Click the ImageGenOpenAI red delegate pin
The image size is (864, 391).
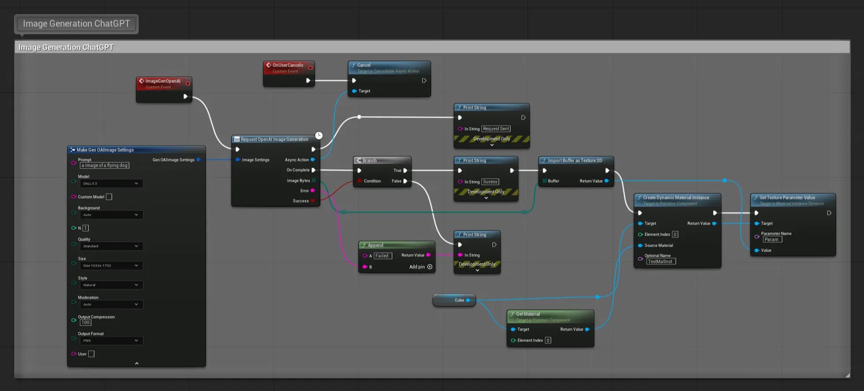(x=188, y=83)
